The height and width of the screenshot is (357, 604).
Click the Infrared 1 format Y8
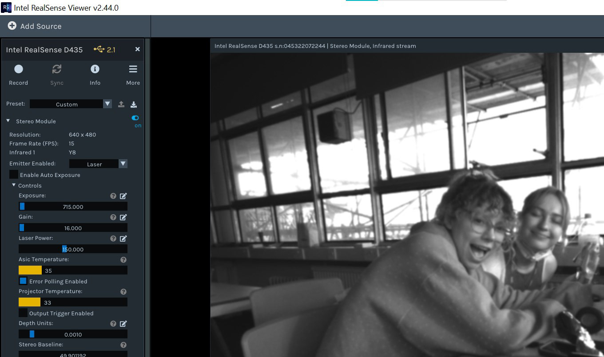(x=72, y=152)
